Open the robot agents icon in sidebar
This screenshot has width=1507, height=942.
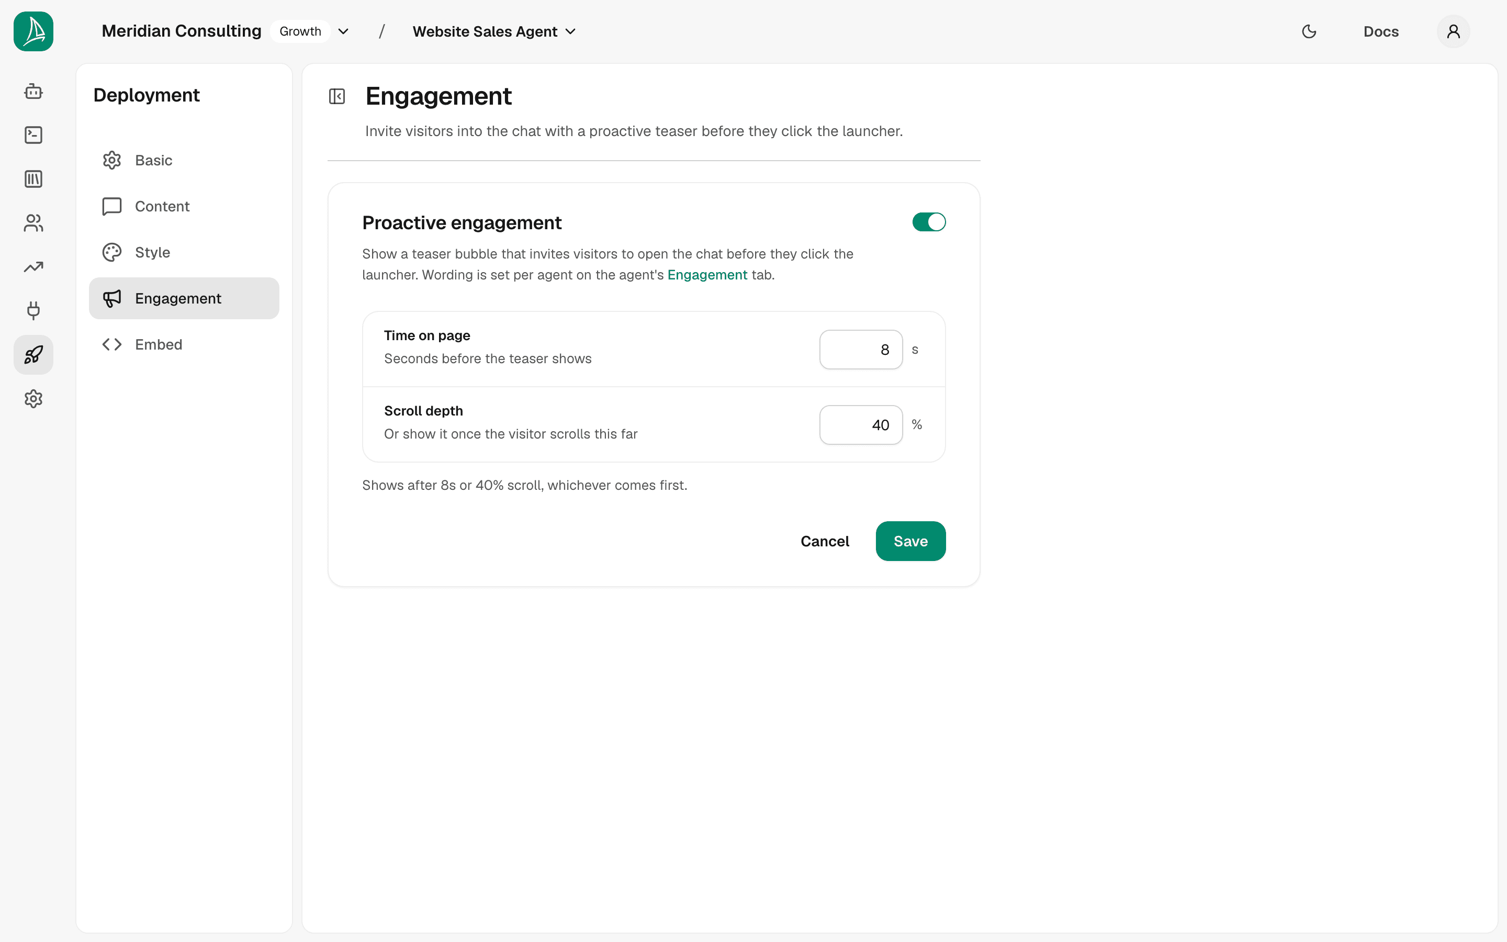[x=33, y=92]
